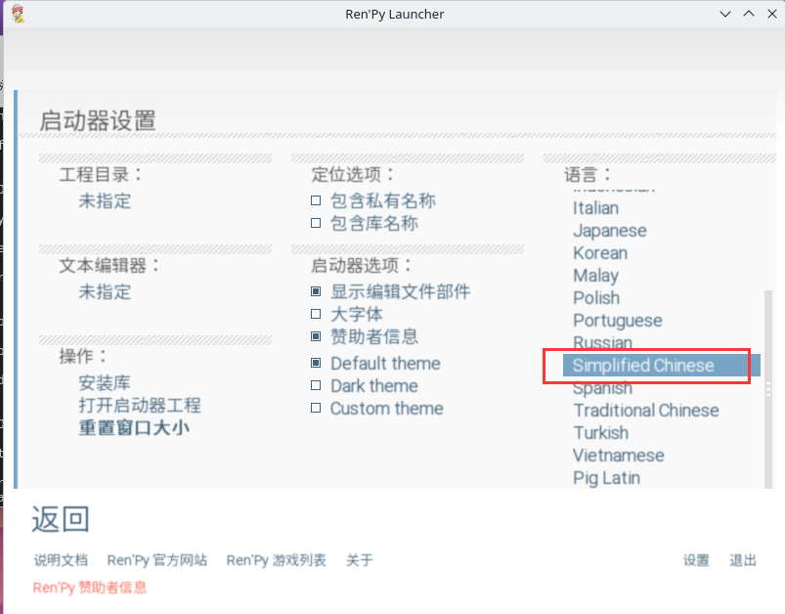Open the 说明文档 link

coord(61,560)
